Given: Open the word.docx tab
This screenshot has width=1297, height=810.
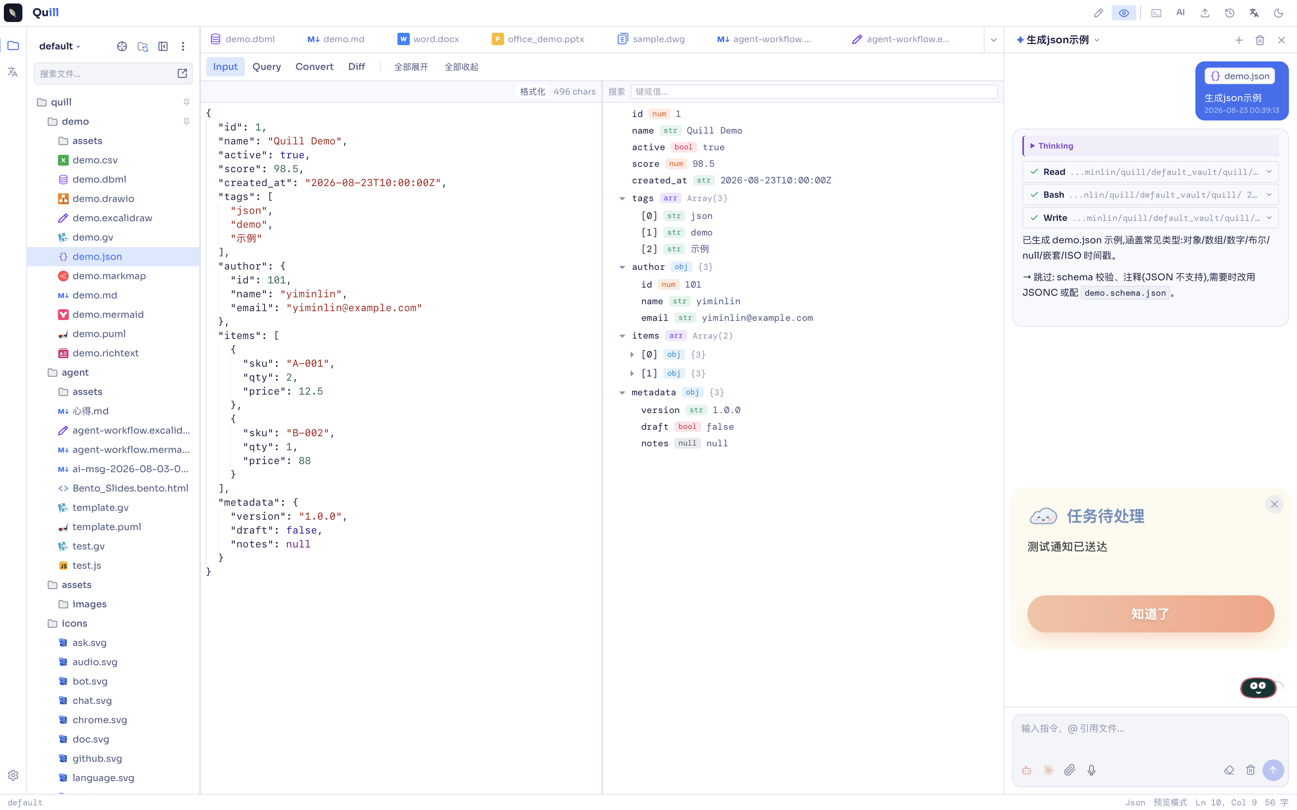Looking at the screenshot, I should 428,39.
